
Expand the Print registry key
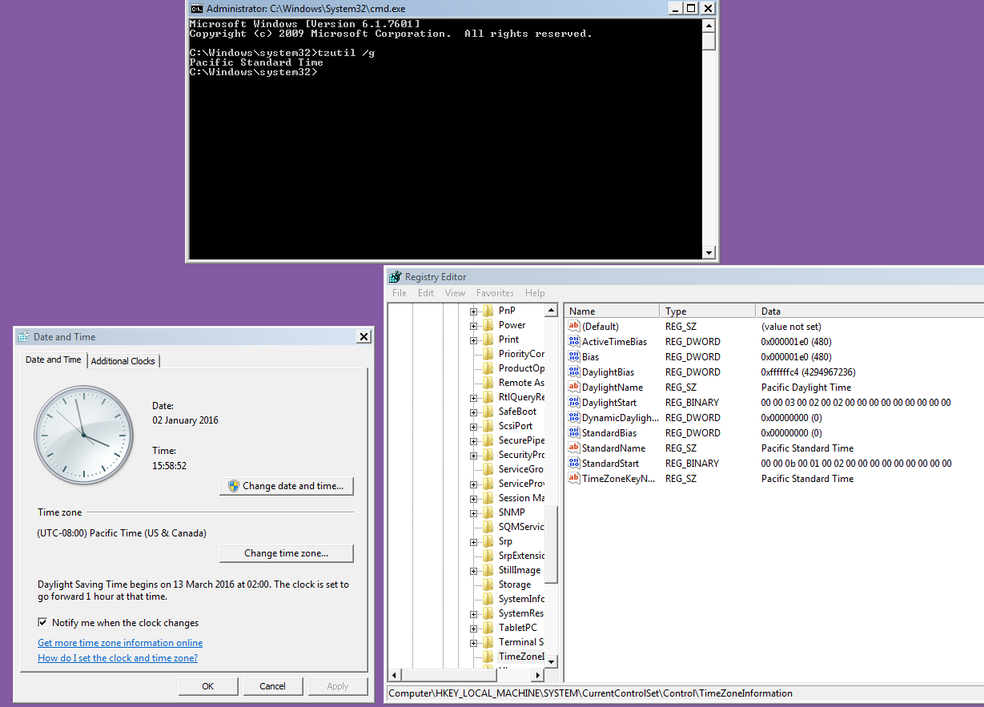point(474,339)
